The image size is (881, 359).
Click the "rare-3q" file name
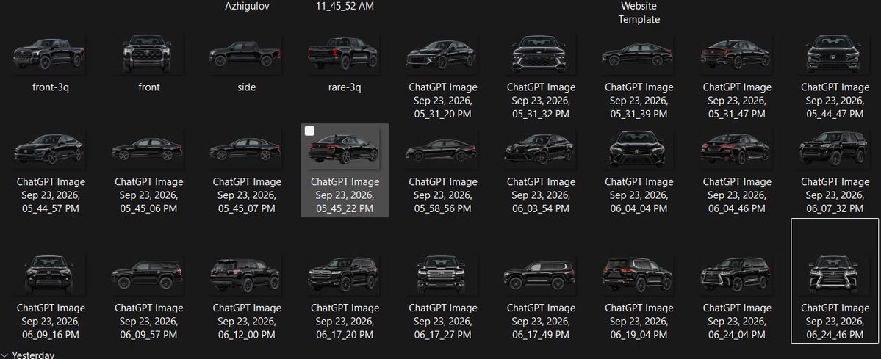345,87
